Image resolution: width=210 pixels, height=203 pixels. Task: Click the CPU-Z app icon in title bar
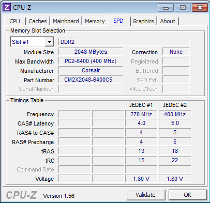(7, 7)
